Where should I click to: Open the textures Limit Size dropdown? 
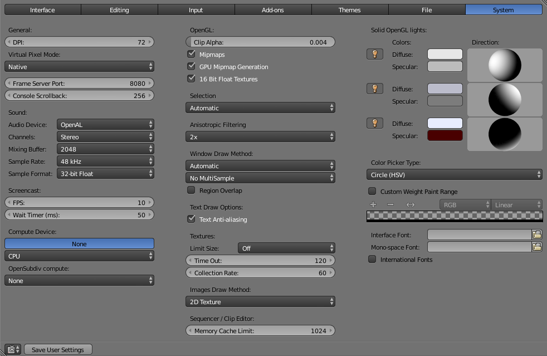pos(286,248)
